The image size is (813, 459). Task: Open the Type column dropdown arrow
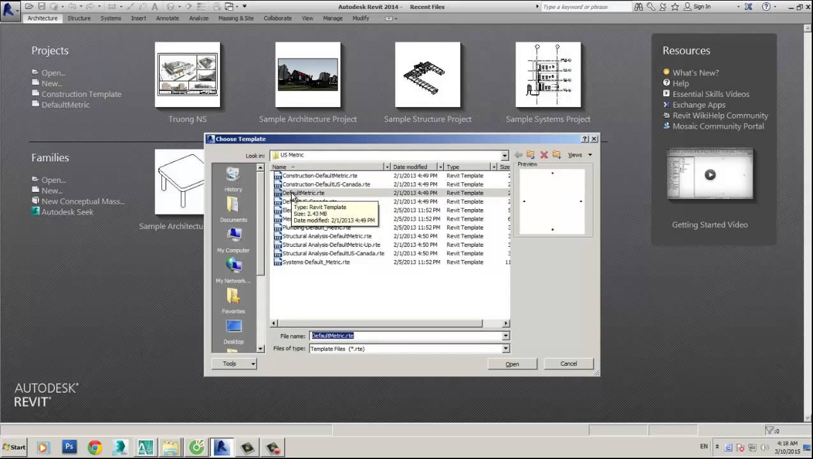coord(494,167)
